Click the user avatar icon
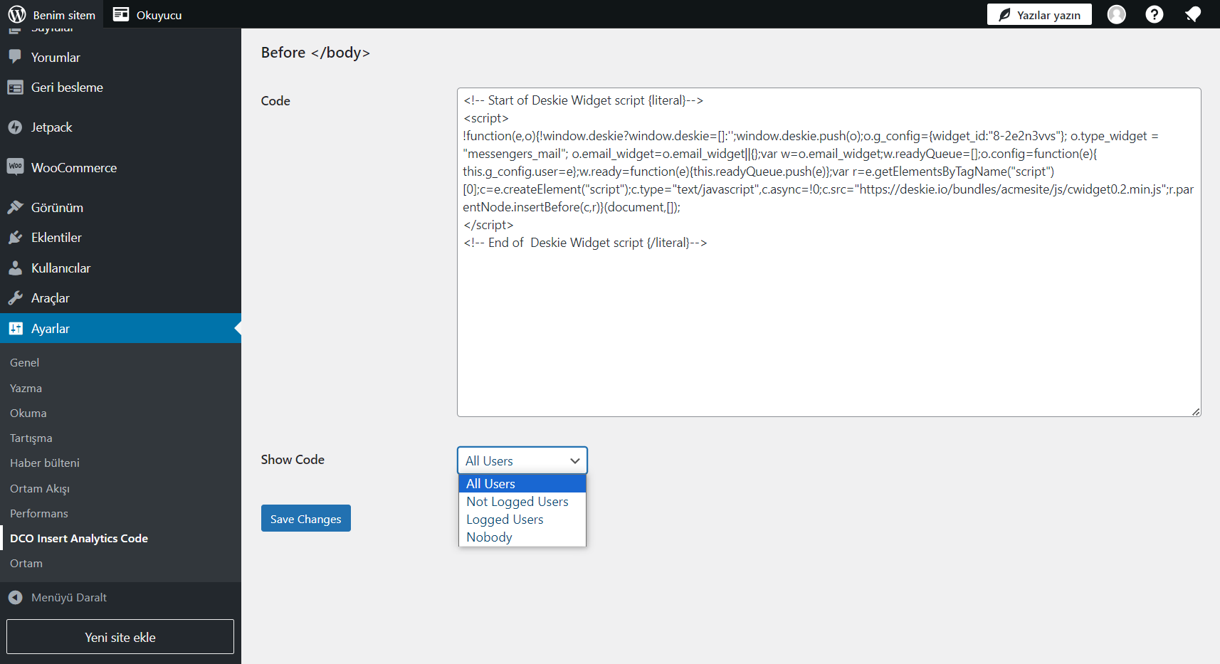Screen dimensions: 1220x664 point(1117,14)
